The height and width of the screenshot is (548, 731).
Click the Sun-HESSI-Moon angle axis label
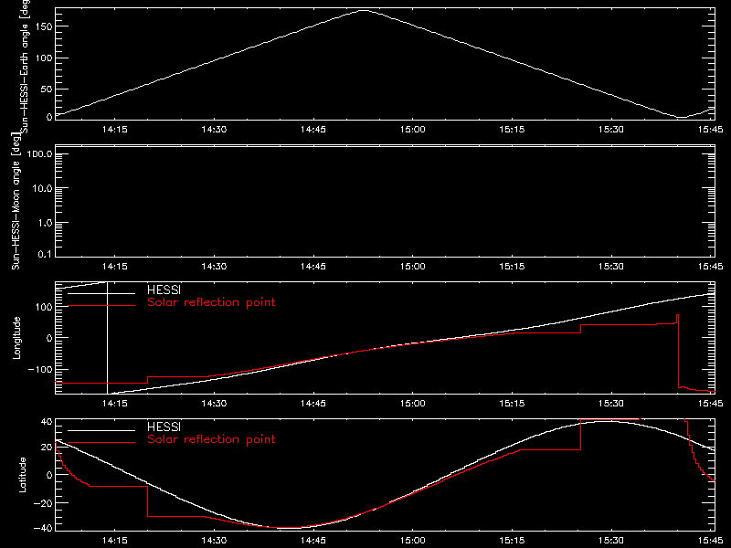pyautogui.click(x=16, y=202)
